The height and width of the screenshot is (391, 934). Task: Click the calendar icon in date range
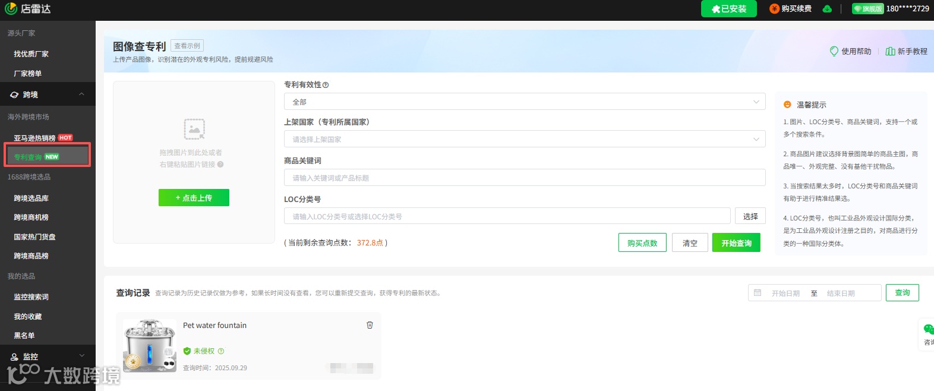point(758,293)
